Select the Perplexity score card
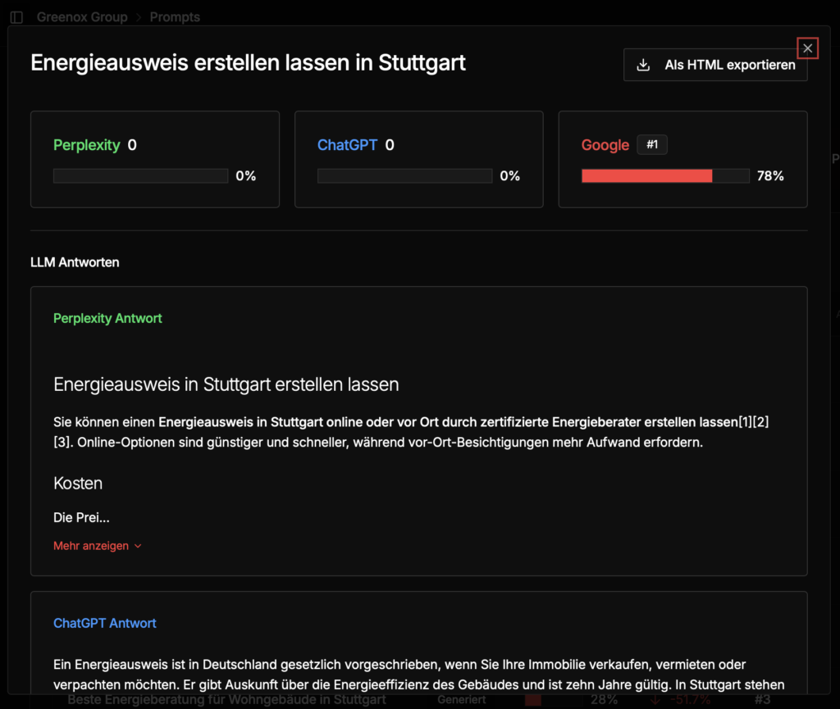This screenshot has height=709, width=840. [155, 159]
